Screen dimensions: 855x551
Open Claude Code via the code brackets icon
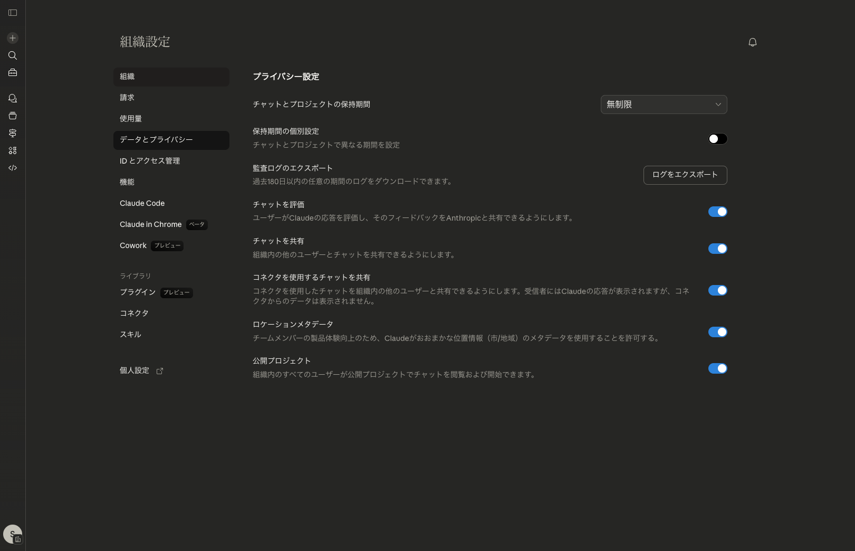tap(12, 168)
